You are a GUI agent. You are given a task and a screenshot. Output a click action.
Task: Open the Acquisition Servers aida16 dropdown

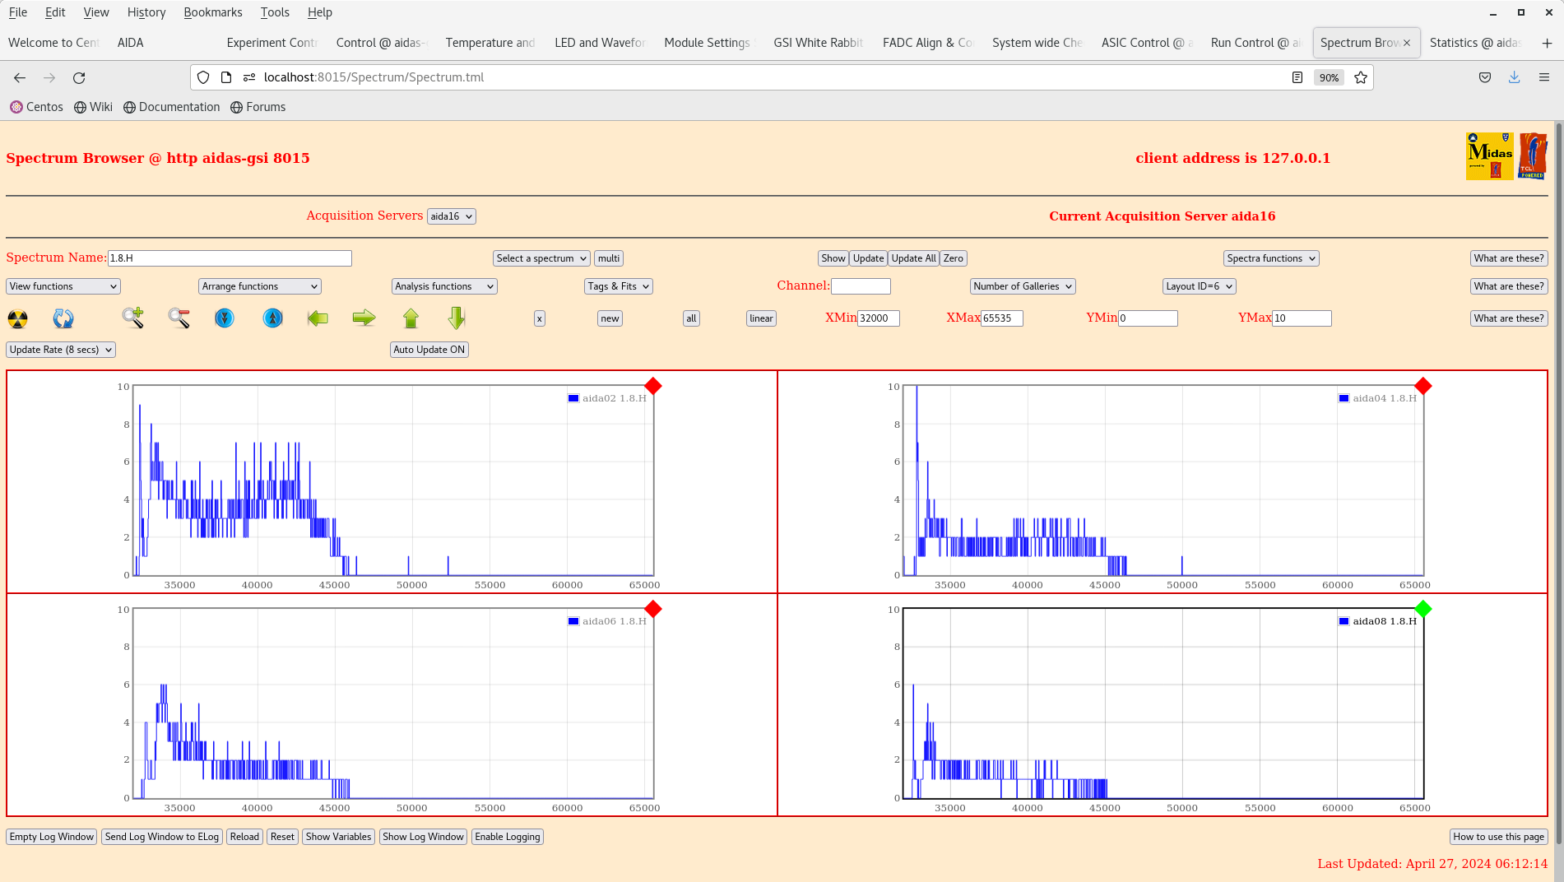[x=451, y=216]
